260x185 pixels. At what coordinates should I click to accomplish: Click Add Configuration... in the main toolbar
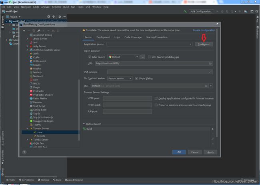click(x=201, y=12)
